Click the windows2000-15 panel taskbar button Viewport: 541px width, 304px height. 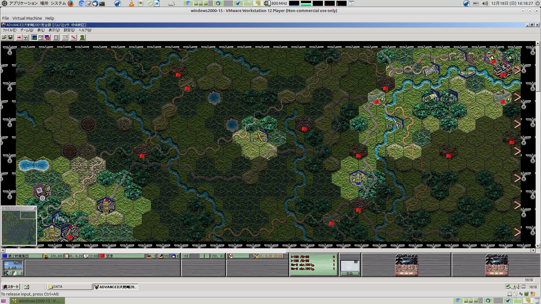tap(37, 301)
